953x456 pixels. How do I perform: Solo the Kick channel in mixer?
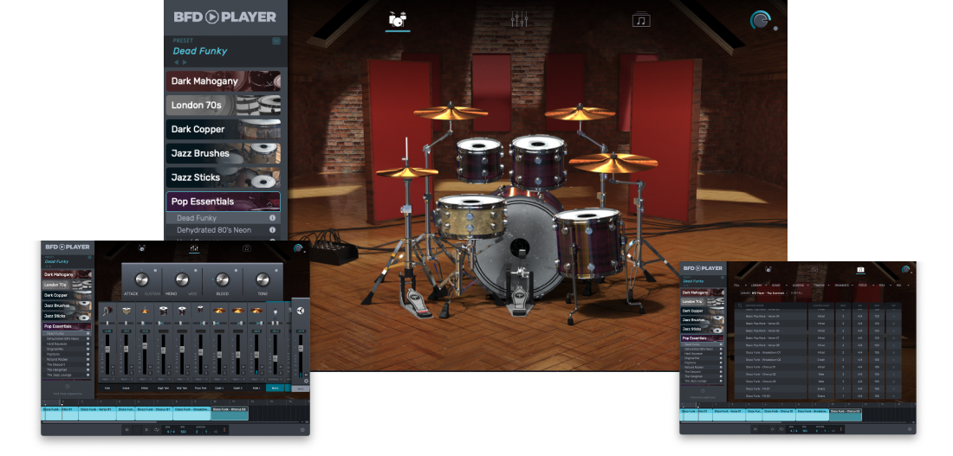coord(113,373)
